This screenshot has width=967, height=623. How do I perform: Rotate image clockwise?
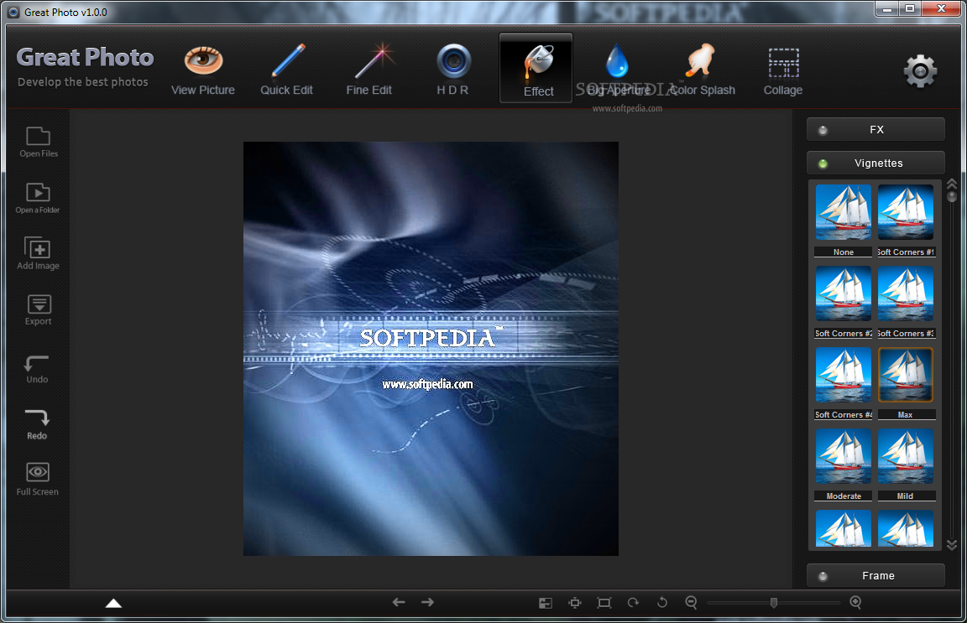(634, 603)
